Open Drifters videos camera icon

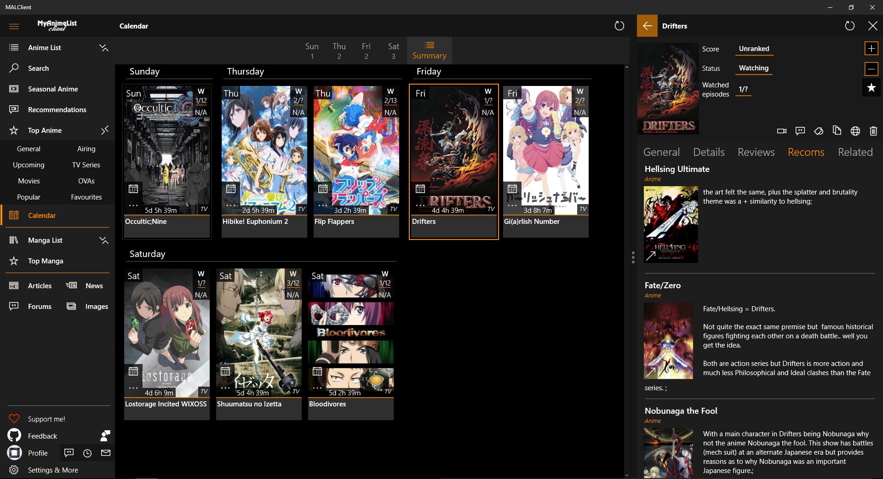(x=782, y=131)
